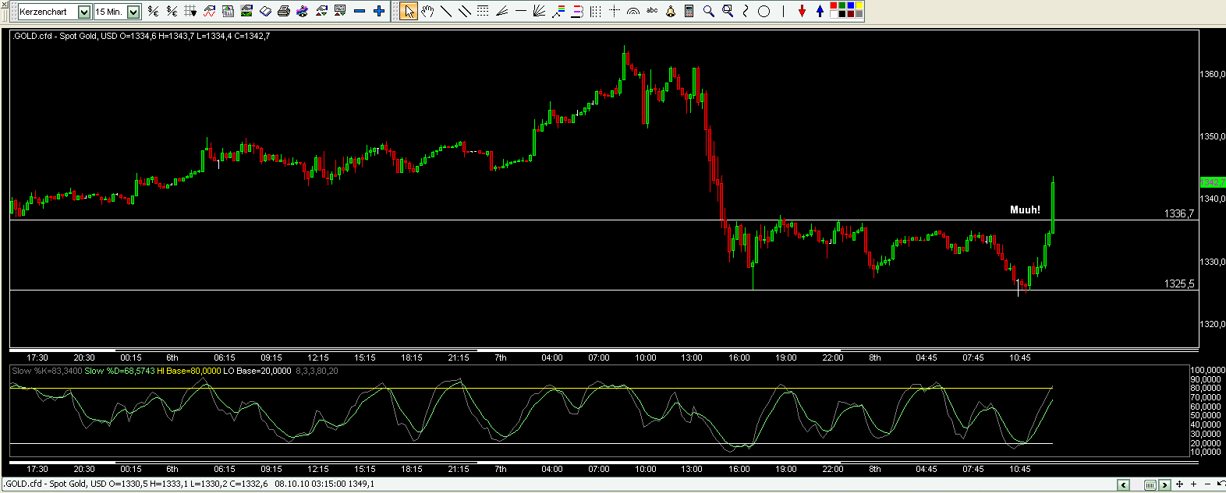This screenshot has height=493, width=1226.
Task: Select the vertical dotted time zones tool
Action: 596,11
